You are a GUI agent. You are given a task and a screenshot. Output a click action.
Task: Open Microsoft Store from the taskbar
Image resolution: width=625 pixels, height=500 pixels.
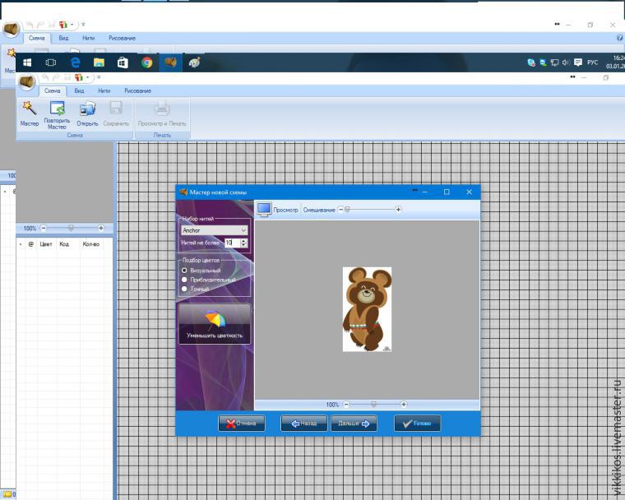[123, 62]
